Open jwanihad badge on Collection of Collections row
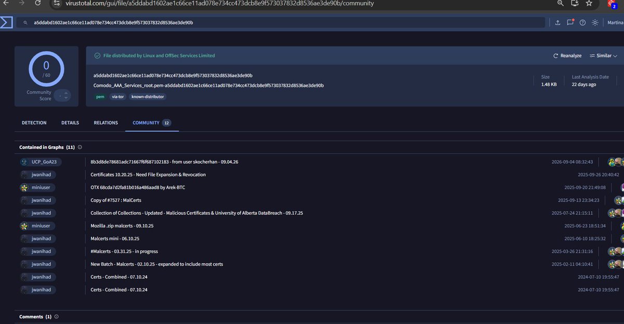This screenshot has width=624, height=324. tap(39, 213)
